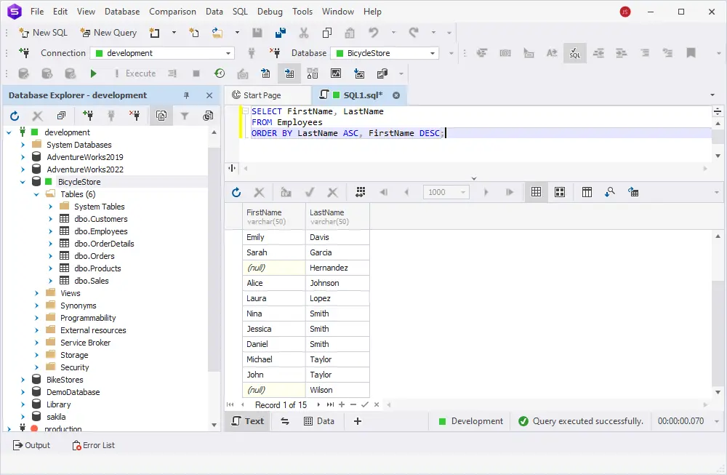This screenshot has height=475, width=727.
Task: Open the Comparison menu
Action: coord(172,12)
